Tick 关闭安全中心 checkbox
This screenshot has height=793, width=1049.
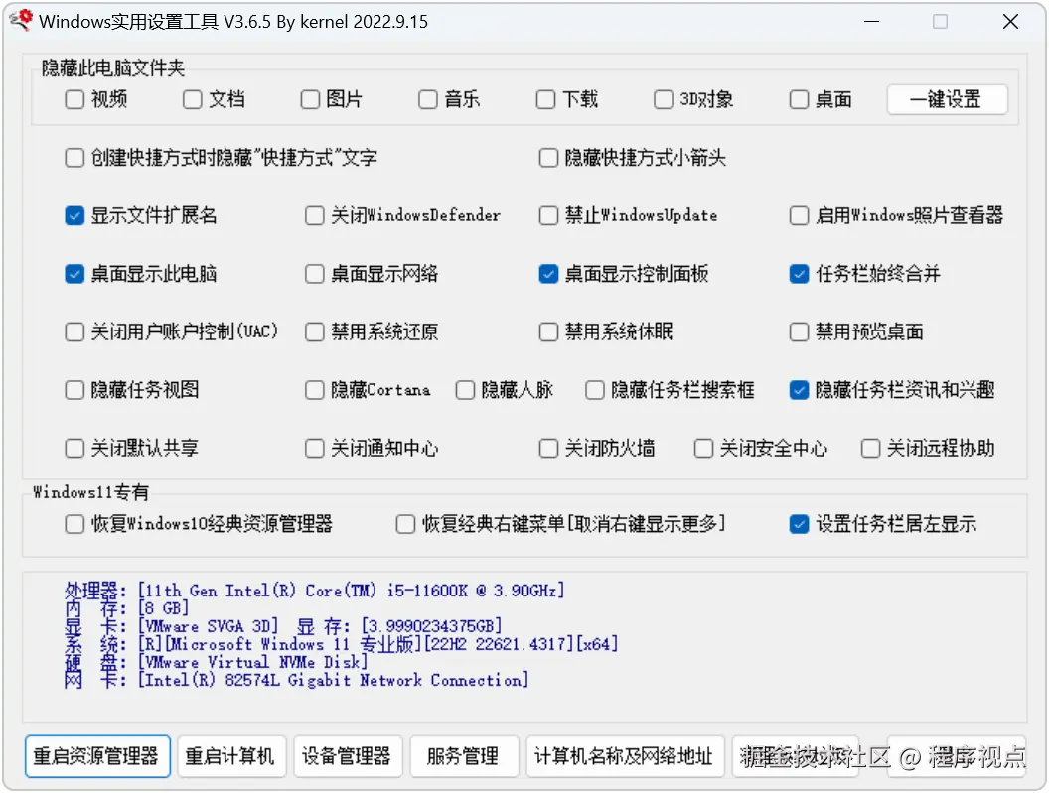tap(703, 448)
